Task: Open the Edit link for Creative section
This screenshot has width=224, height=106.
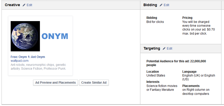Action: tap(29, 5)
